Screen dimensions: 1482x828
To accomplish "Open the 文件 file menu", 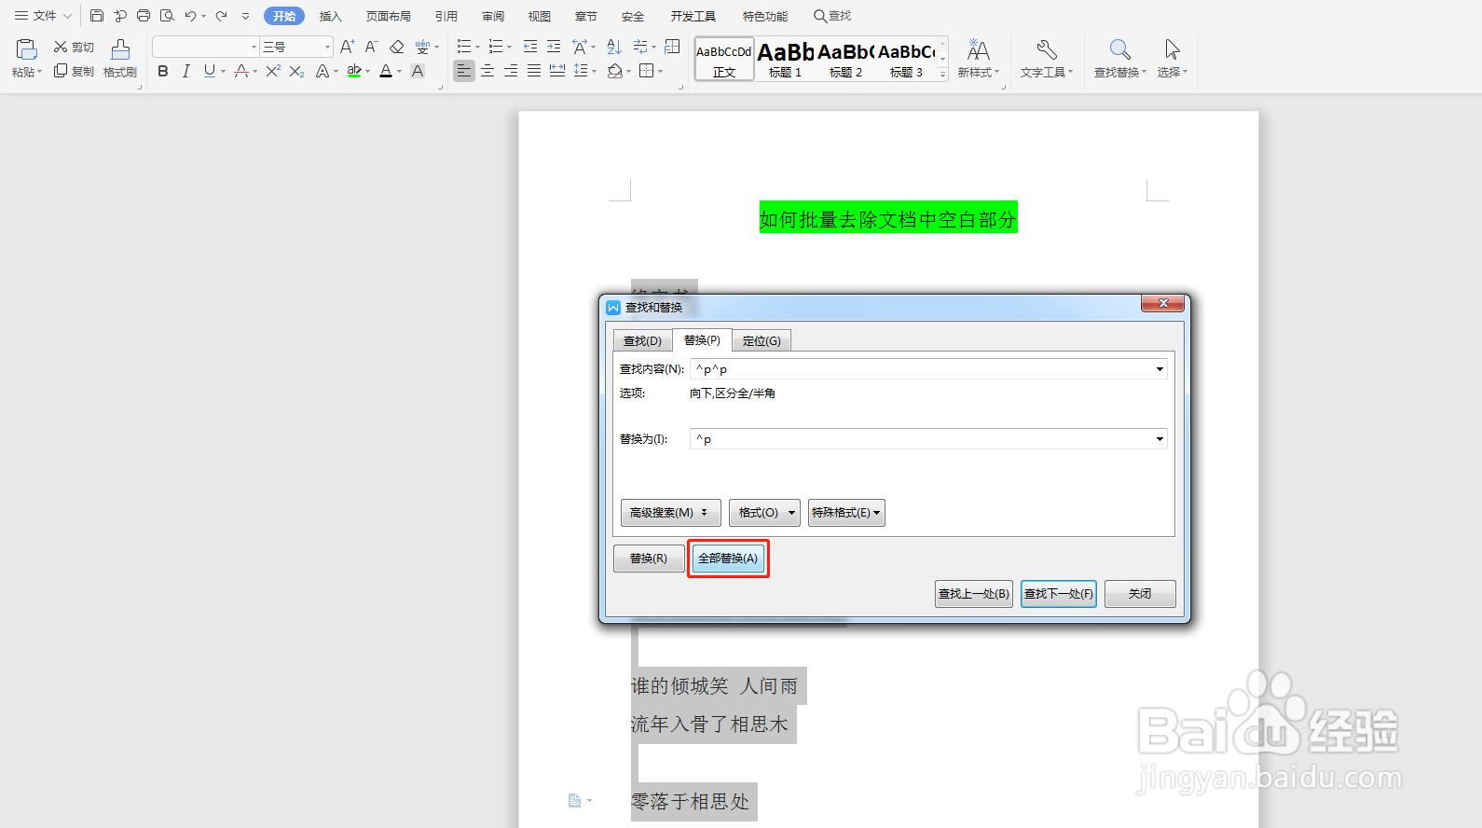I will tap(43, 16).
